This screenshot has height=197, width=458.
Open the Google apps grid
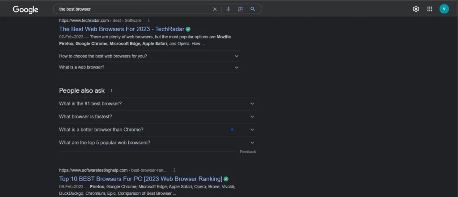coord(430,9)
